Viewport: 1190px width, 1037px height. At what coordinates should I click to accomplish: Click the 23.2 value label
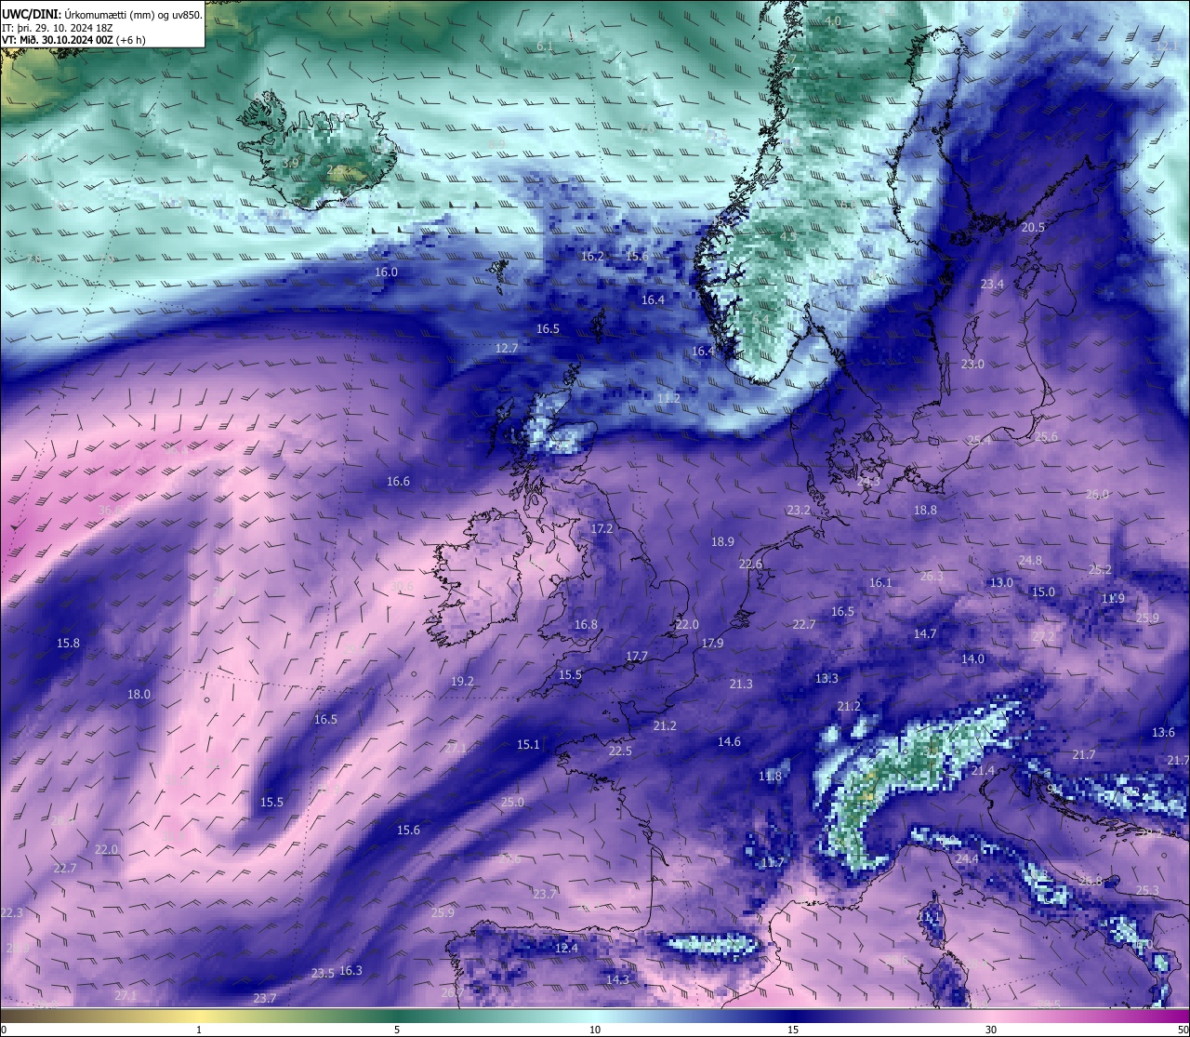[x=799, y=510]
